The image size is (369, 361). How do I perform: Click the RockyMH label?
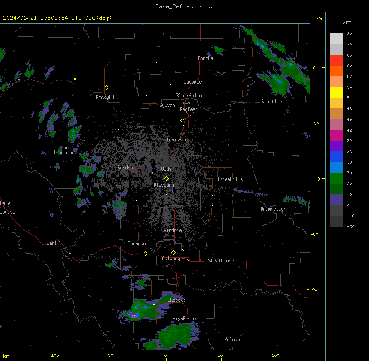point(105,97)
